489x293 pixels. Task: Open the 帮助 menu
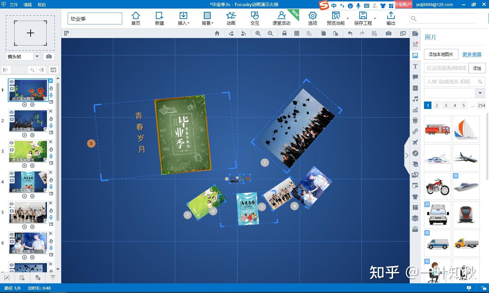42,5
